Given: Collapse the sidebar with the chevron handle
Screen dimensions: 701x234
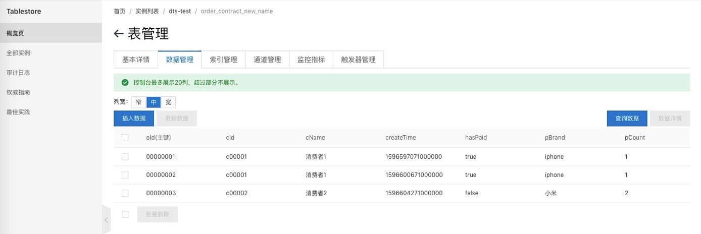Looking at the screenshot, I should (x=106, y=220).
